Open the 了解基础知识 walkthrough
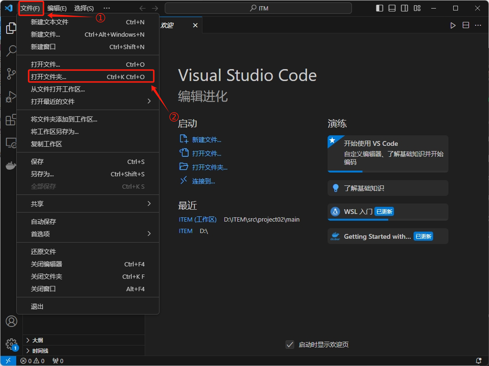The height and width of the screenshot is (366, 489). [388, 188]
